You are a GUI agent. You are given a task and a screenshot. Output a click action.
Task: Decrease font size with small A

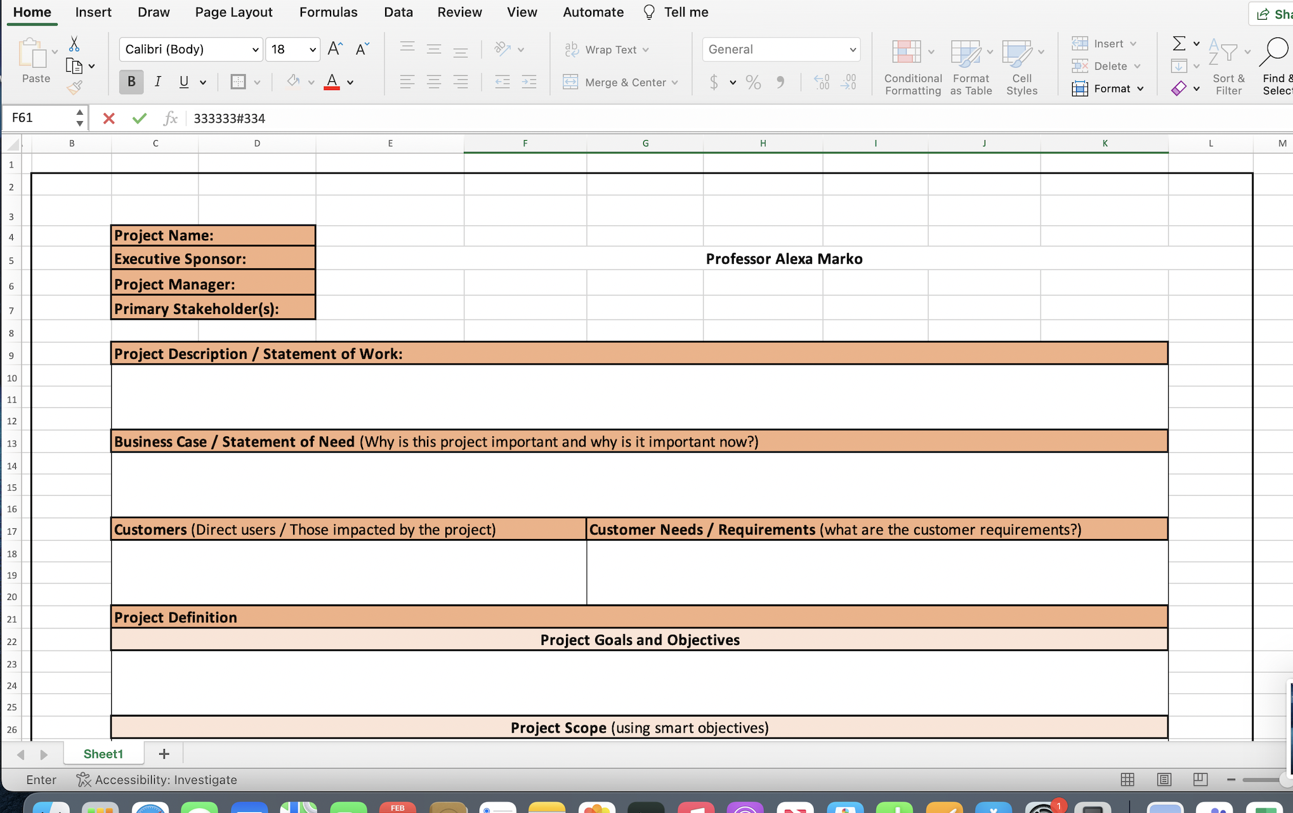[x=362, y=49]
